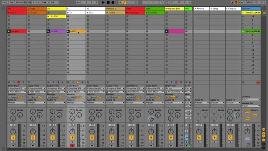Image resolution: width=268 pixels, height=151 pixels.
Task: Select the A Reverb return track header
Action: (x=202, y=8)
